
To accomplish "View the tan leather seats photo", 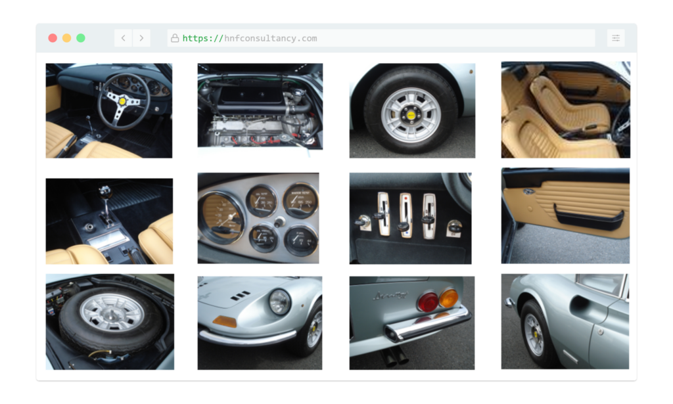I will click(565, 110).
